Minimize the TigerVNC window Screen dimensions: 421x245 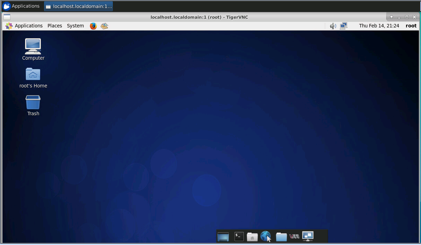[x=399, y=17]
